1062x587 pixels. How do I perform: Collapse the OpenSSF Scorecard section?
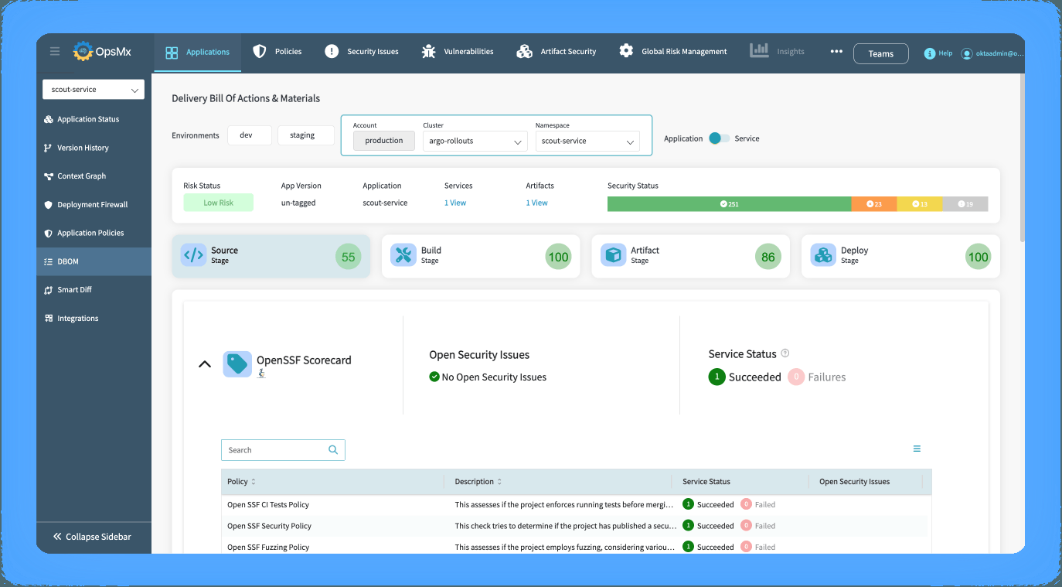(205, 363)
